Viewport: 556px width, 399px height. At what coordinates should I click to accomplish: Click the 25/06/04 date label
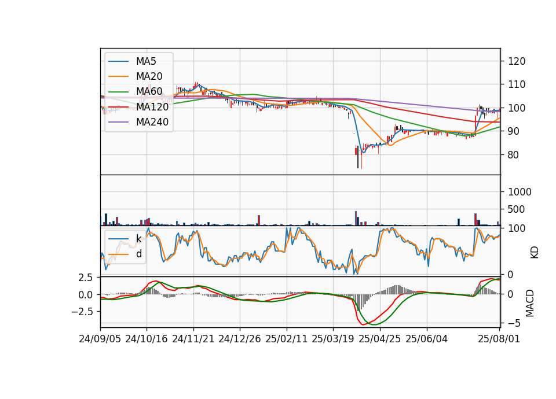coord(427,339)
